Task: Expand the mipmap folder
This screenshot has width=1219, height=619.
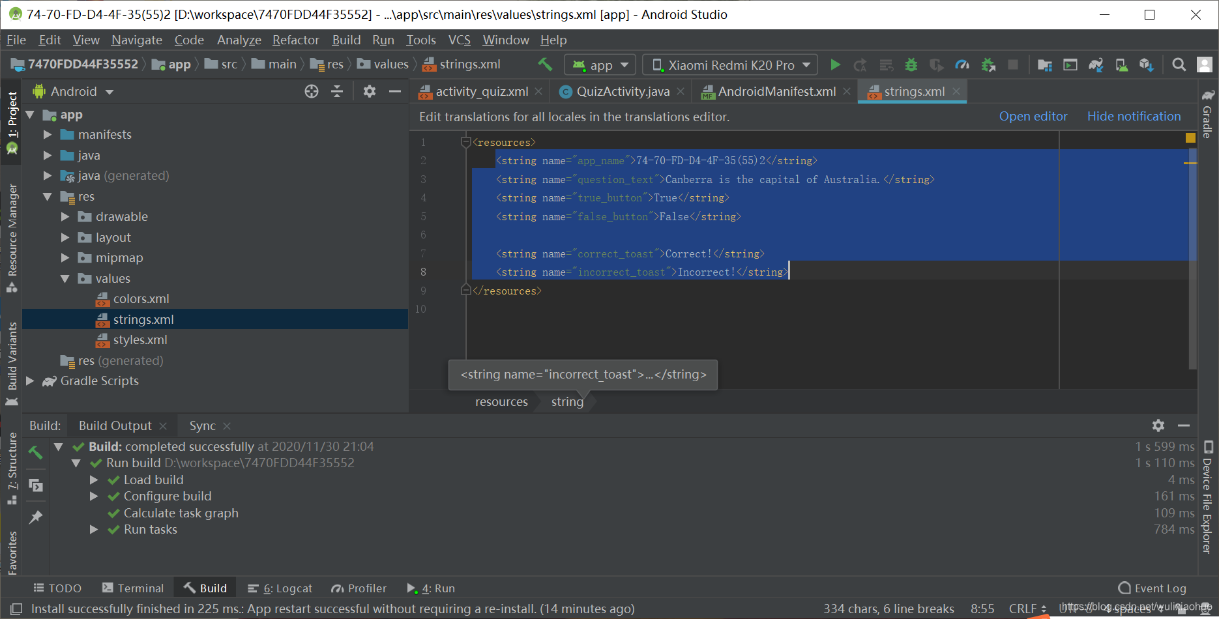Action: (x=65, y=257)
